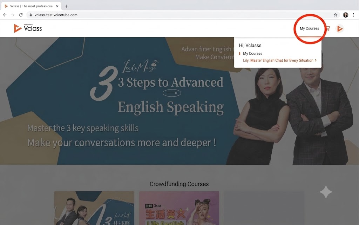Open the Jolie Life English course thumbnail
The height and width of the screenshot is (225, 359).
[179, 208]
